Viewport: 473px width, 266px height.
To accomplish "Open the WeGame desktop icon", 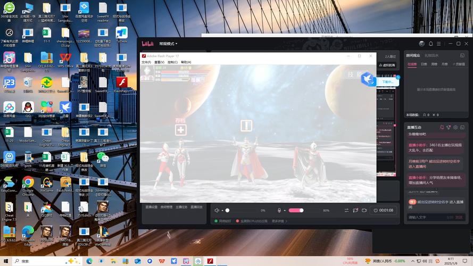I will pos(46,184).
